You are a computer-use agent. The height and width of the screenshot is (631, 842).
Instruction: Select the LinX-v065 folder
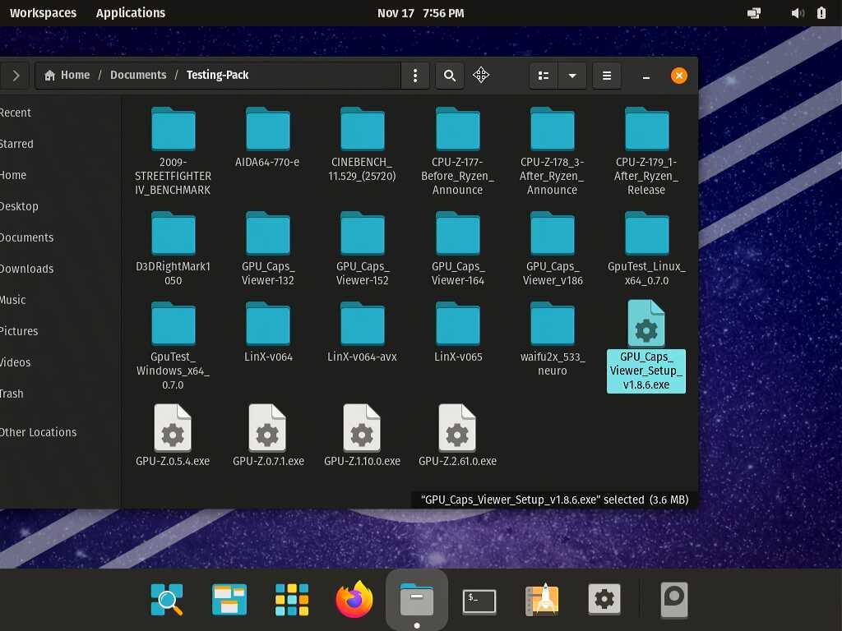[457, 332]
